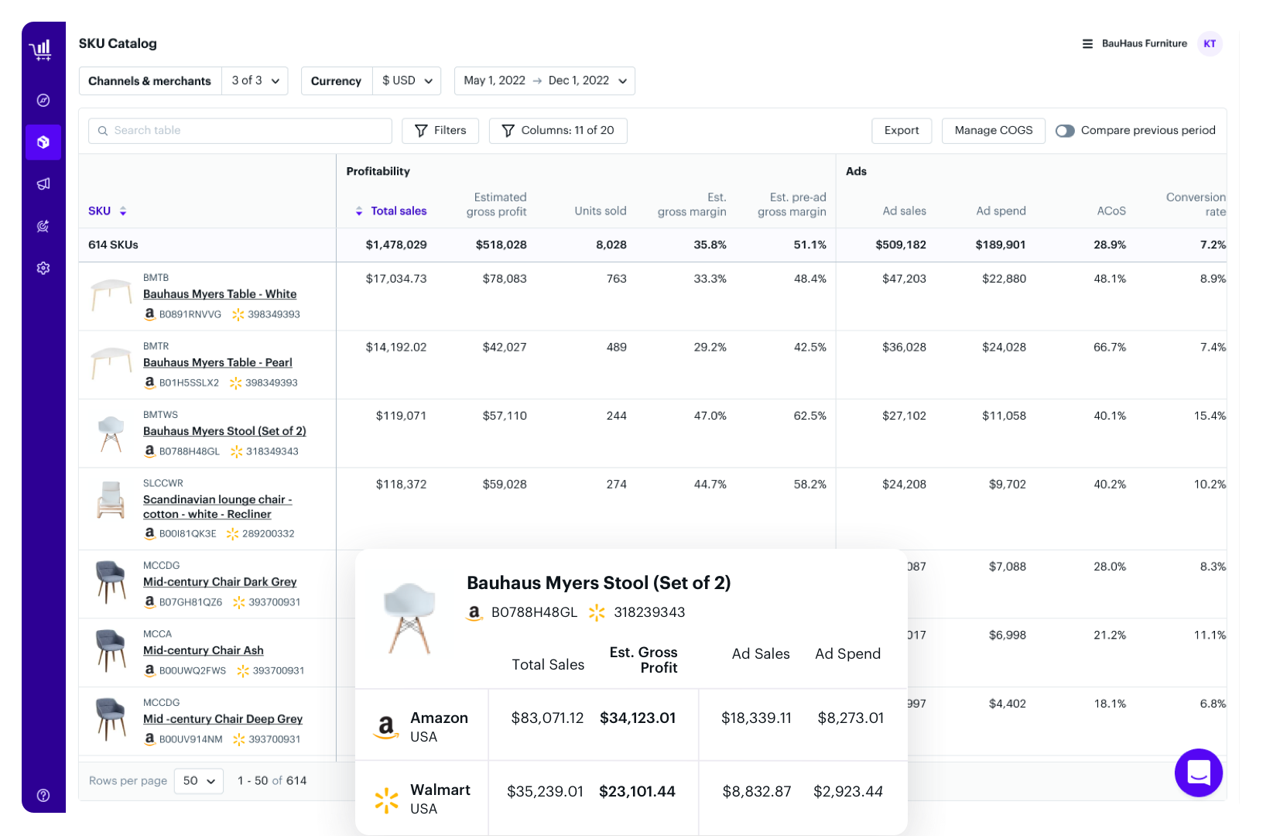Click the stool image in the popup
This screenshot has width=1263, height=836.
point(409,618)
